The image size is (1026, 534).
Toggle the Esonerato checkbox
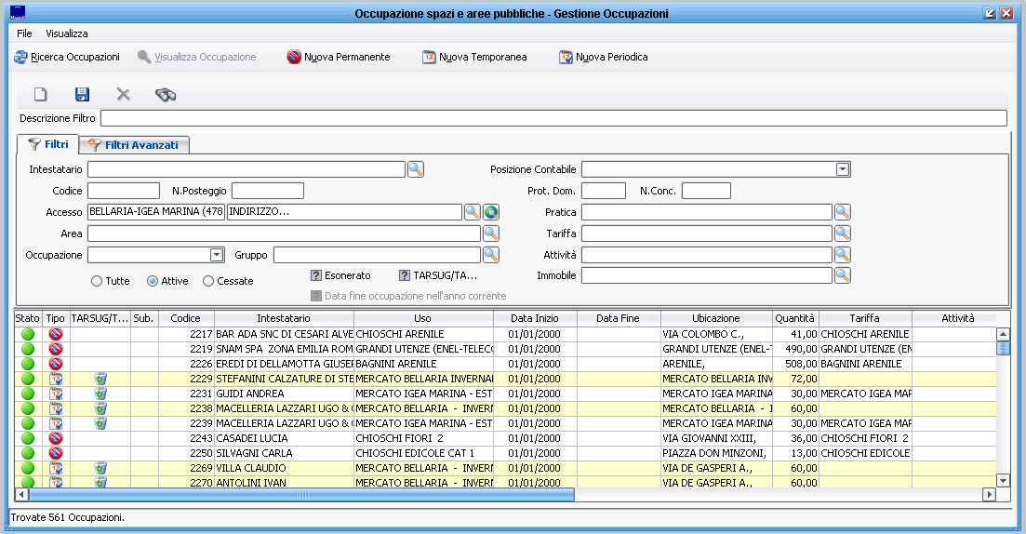click(316, 275)
